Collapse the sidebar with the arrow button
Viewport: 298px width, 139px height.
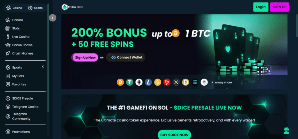pyautogui.click(x=52, y=18)
